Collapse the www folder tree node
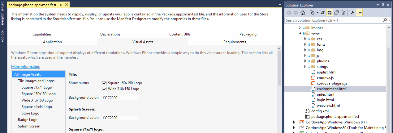393x133 pixels. pyautogui.click(x=300, y=33)
